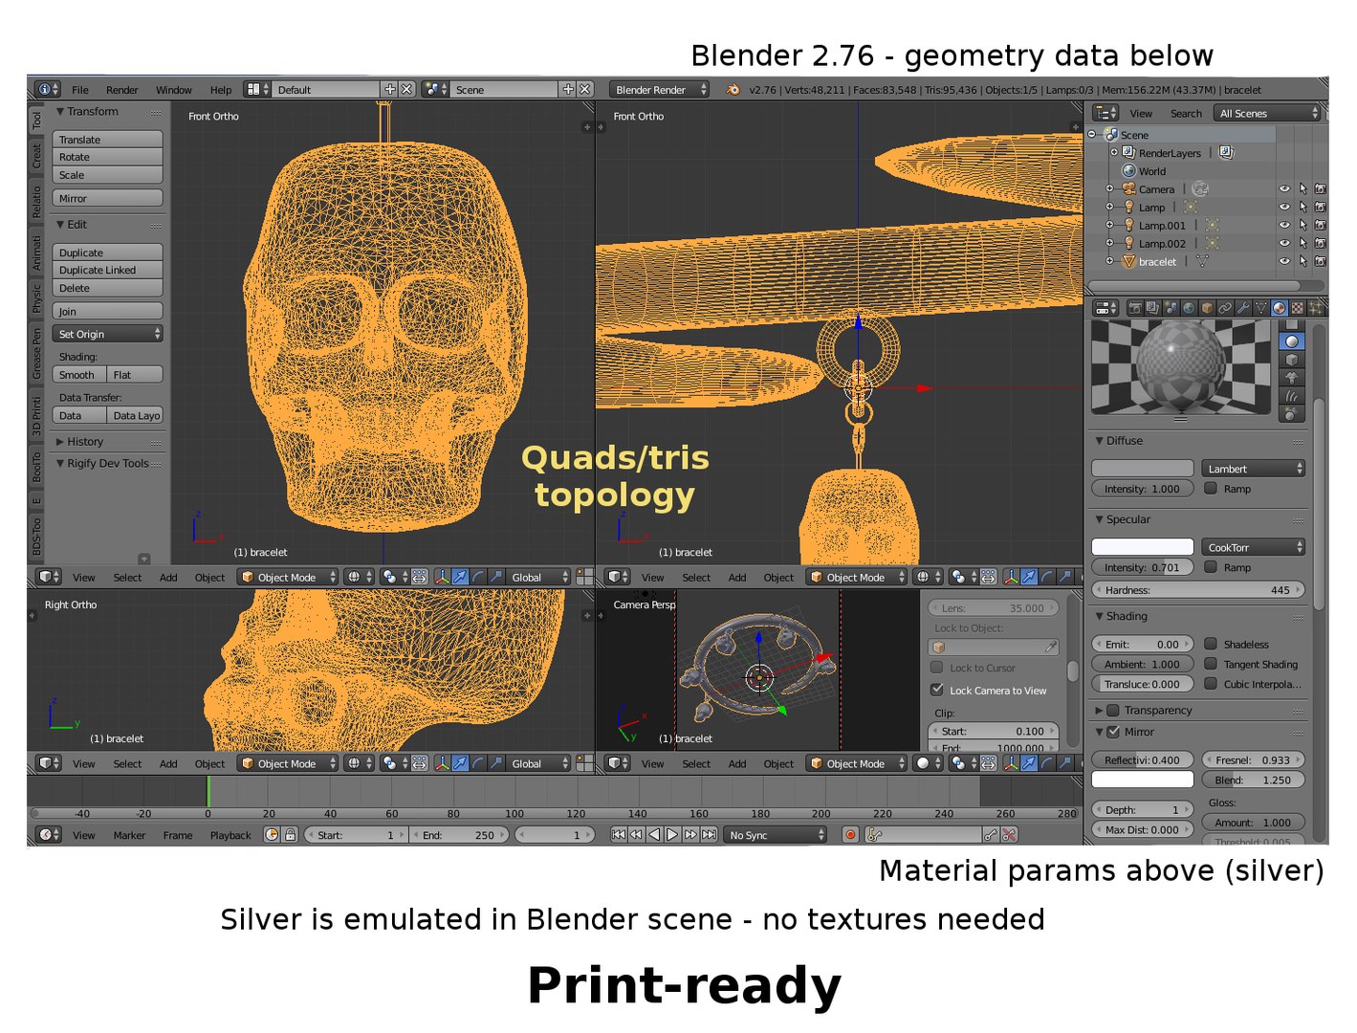1357x1033 pixels.
Task: Click the Translate button
Action: (x=107, y=140)
